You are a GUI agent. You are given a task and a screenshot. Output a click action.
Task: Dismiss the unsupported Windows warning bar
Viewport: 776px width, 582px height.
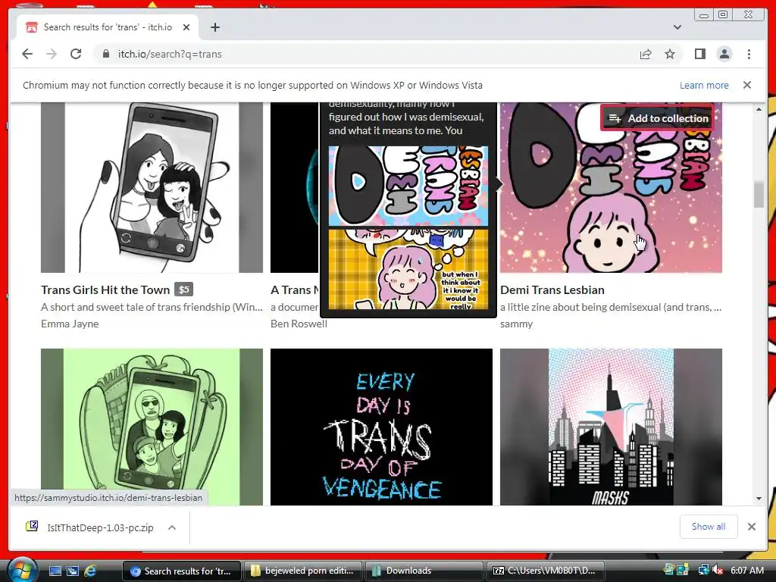746,85
